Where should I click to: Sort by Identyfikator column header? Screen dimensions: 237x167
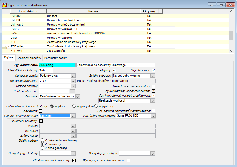point(28,11)
